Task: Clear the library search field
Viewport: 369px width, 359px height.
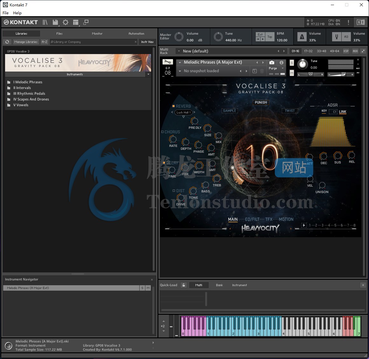Action: (x=136, y=42)
